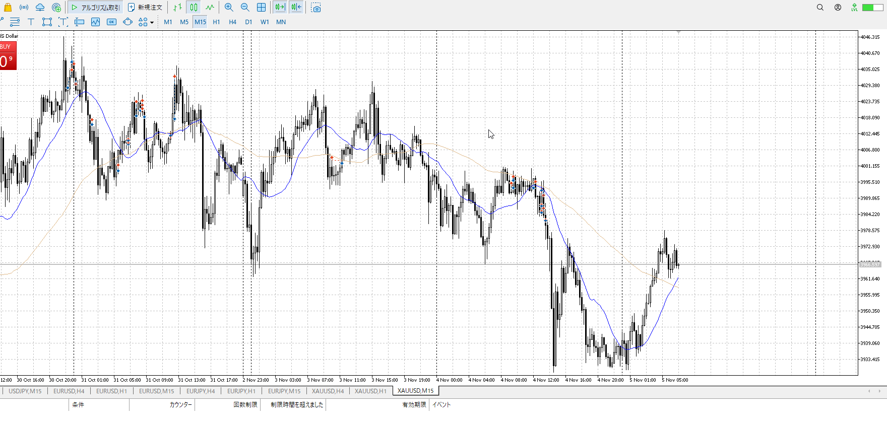
Task: Click the red BUY one-click trading button
Action: tap(8, 55)
